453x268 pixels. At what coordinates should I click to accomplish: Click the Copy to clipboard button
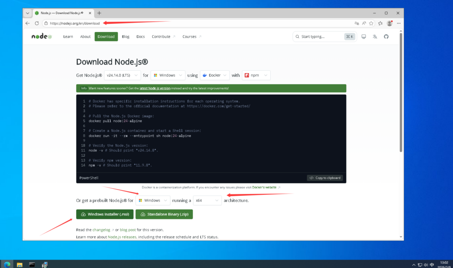click(x=325, y=178)
